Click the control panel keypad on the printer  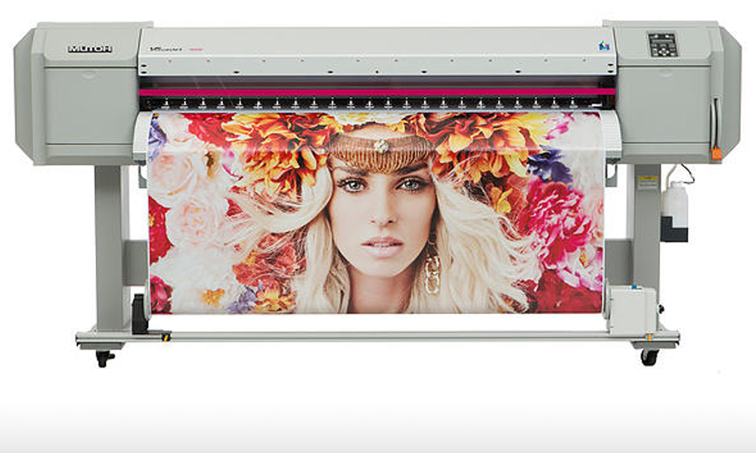click(662, 45)
